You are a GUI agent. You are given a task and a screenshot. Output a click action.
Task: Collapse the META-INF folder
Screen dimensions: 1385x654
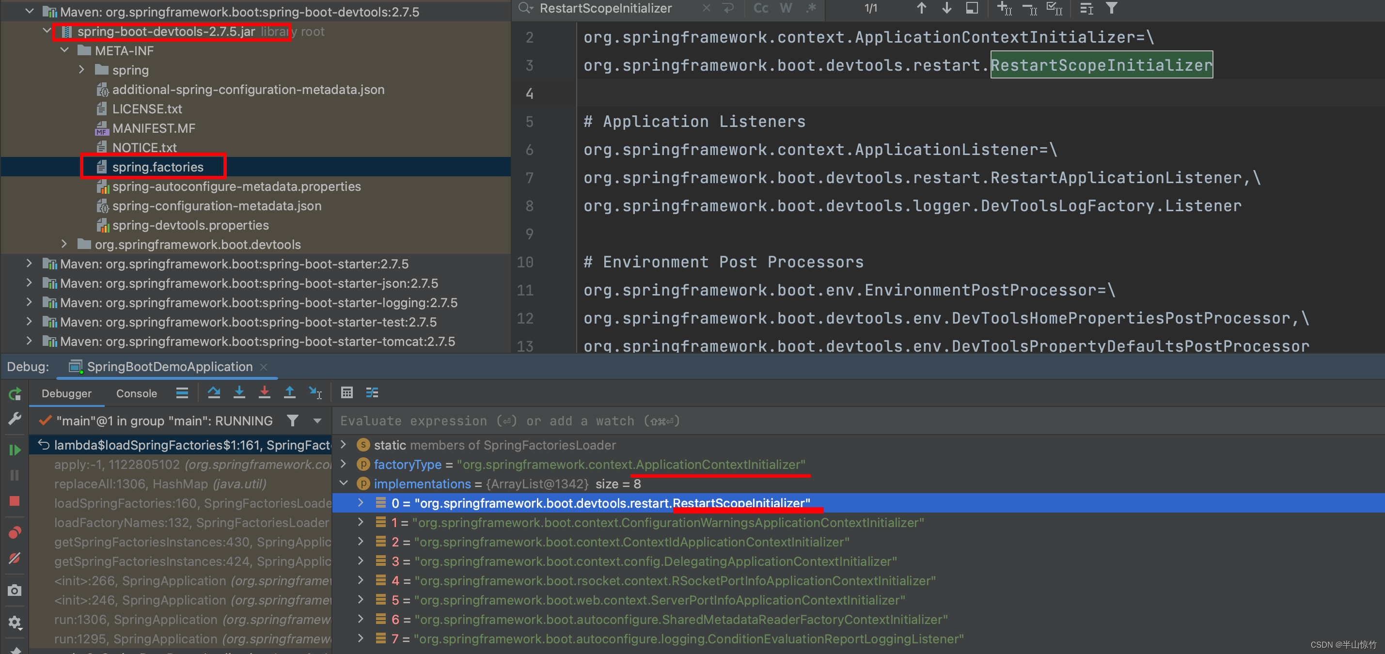coord(64,50)
